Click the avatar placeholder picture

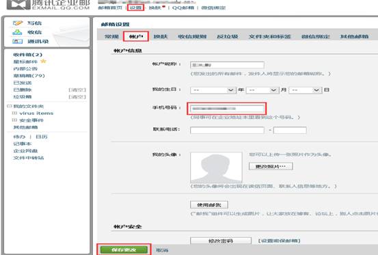point(216,167)
